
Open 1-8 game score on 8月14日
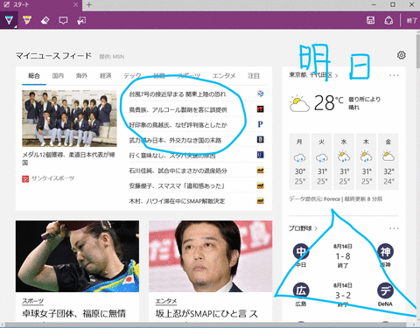[343, 256]
